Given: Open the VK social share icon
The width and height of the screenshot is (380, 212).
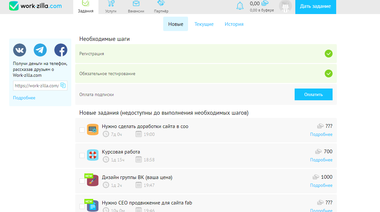Looking at the screenshot, I should [20, 50].
